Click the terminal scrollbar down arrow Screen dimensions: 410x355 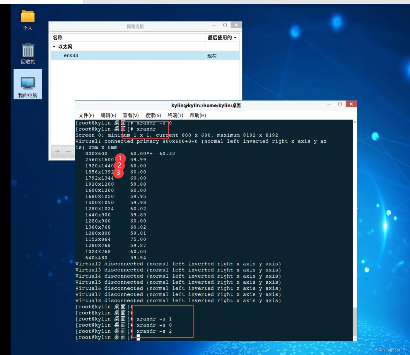click(x=355, y=339)
